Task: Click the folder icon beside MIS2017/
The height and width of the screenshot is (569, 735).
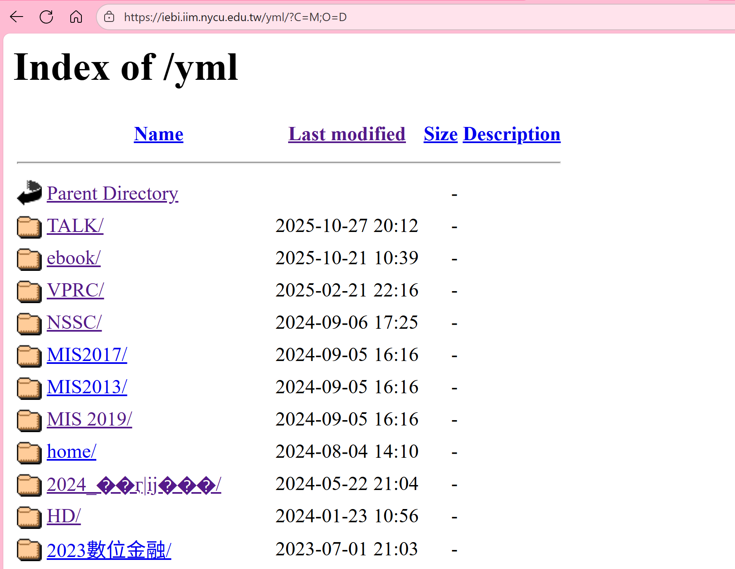Action: 29,356
